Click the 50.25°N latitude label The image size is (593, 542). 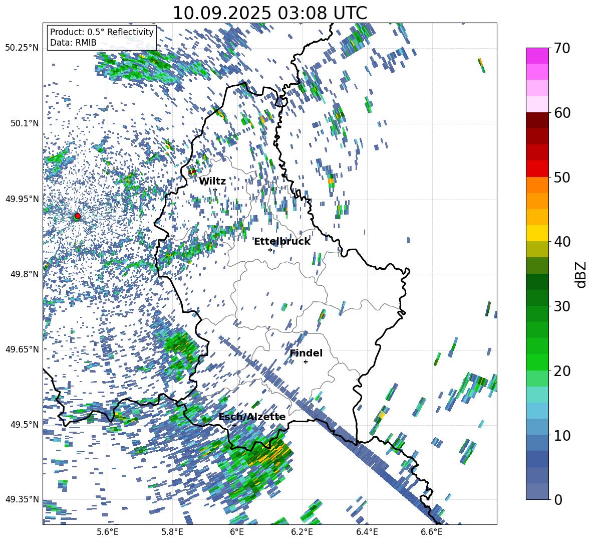click(22, 48)
